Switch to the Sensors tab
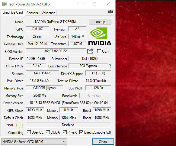176x146 pixels. (x=32, y=13)
